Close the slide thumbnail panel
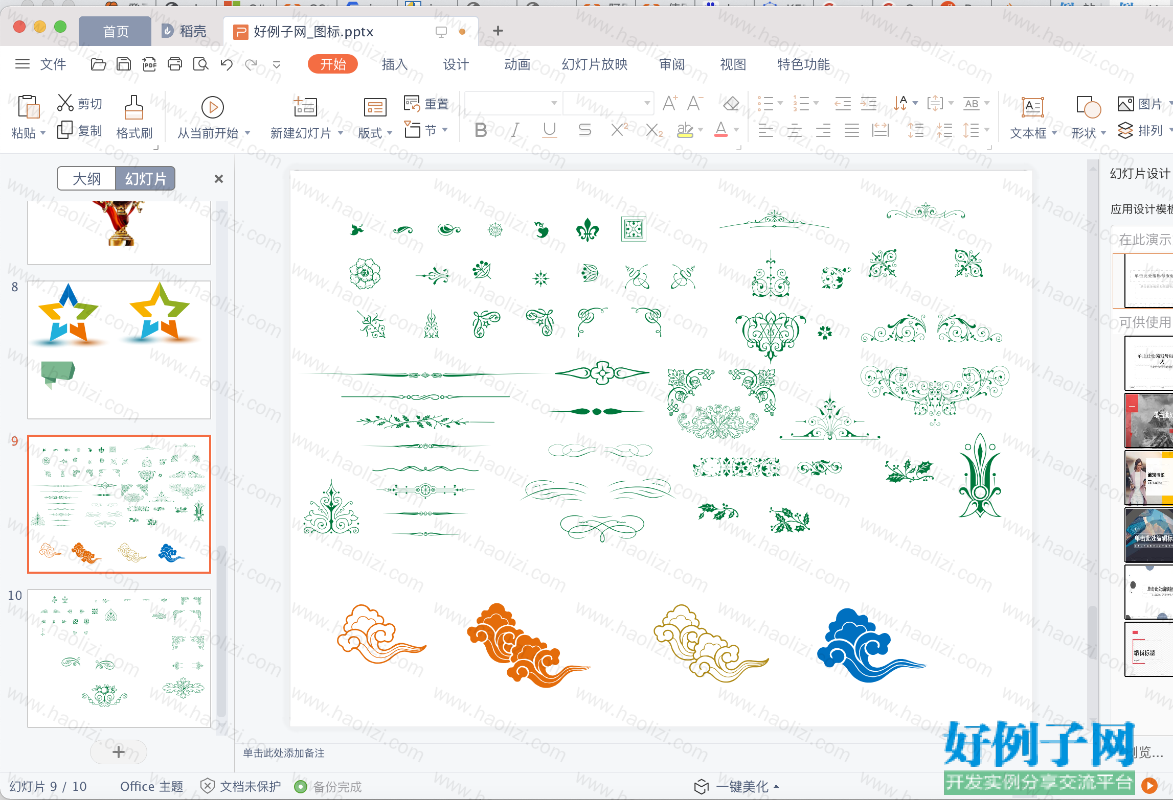This screenshot has width=1173, height=800. [219, 179]
